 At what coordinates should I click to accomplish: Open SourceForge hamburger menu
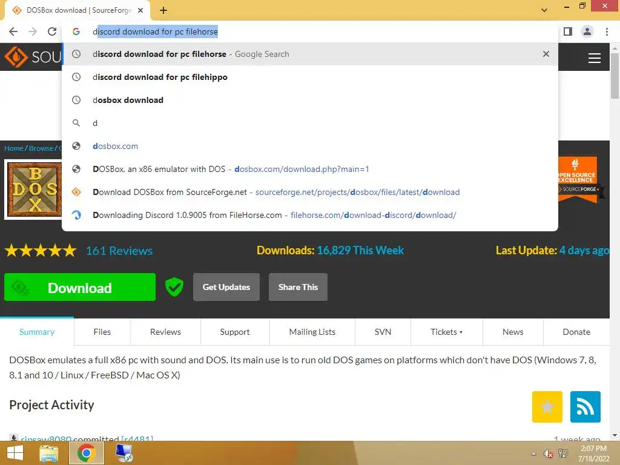click(x=595, y=58)
